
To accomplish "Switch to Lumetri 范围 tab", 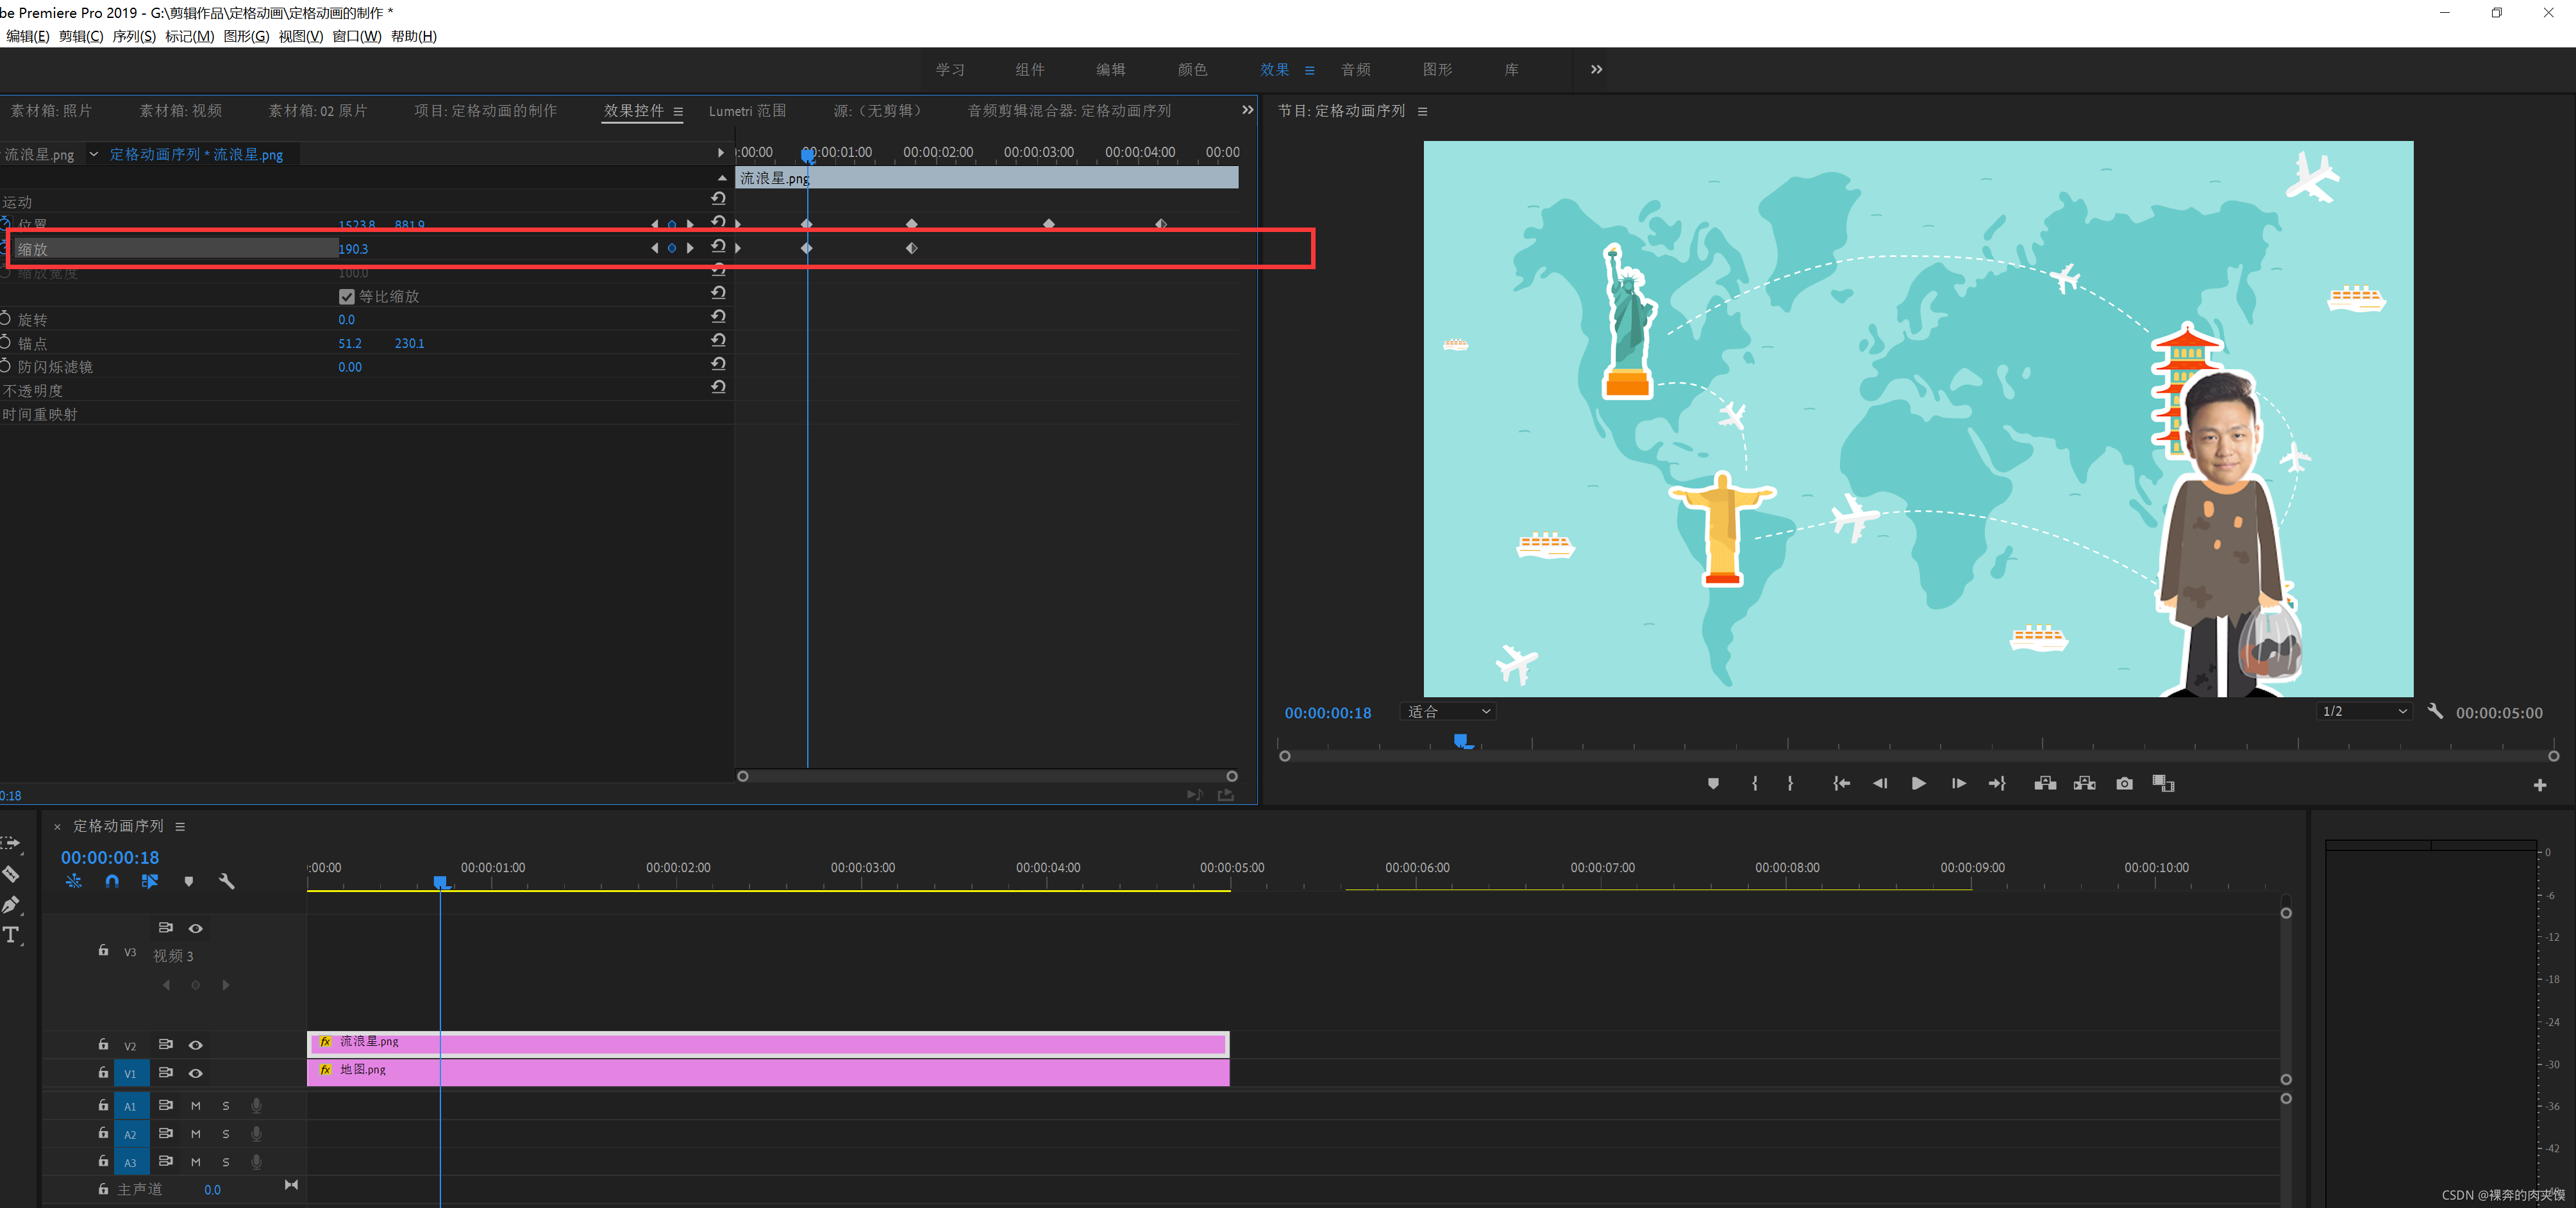I will click(747, 111).
